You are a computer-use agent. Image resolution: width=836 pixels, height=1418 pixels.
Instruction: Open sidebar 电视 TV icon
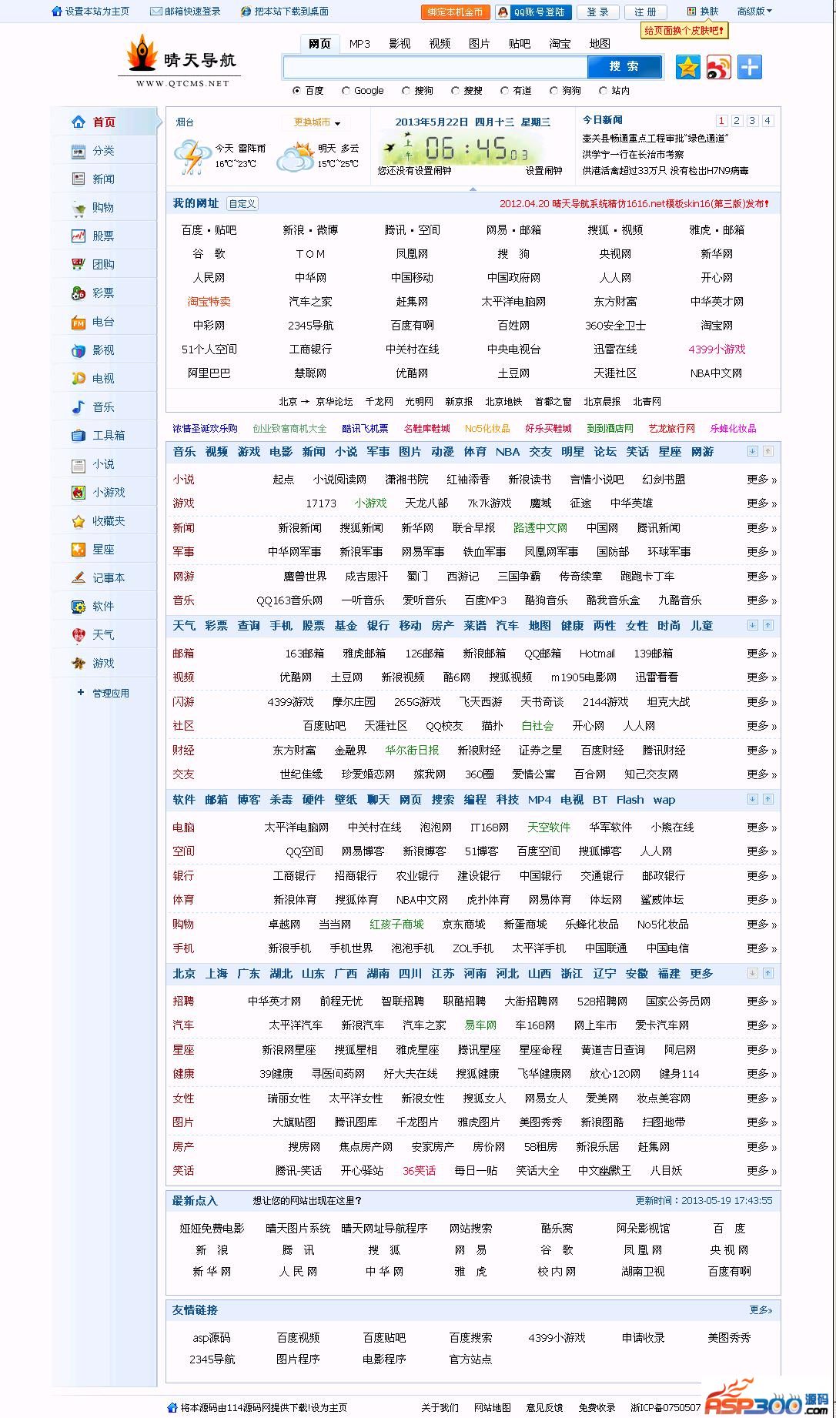coord(78,378)
